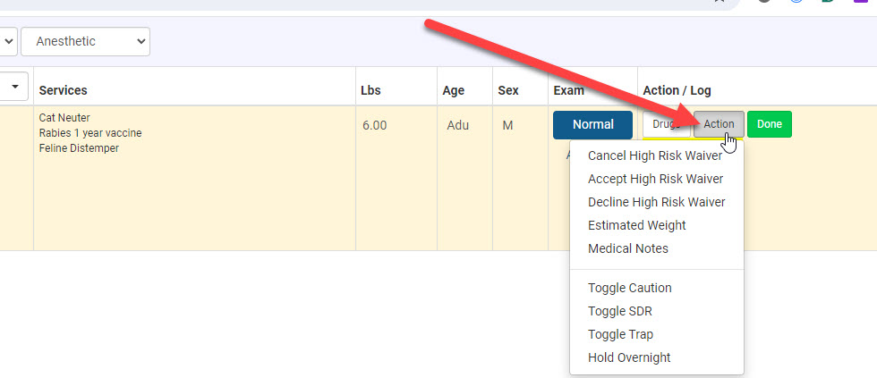Screen dimensions: 877x378
Task: Open the Drugs button
Action: pos(666,124)
